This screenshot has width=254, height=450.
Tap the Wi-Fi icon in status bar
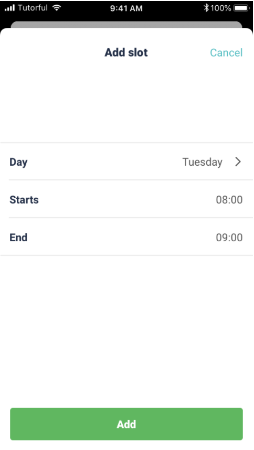pos(57,8)
